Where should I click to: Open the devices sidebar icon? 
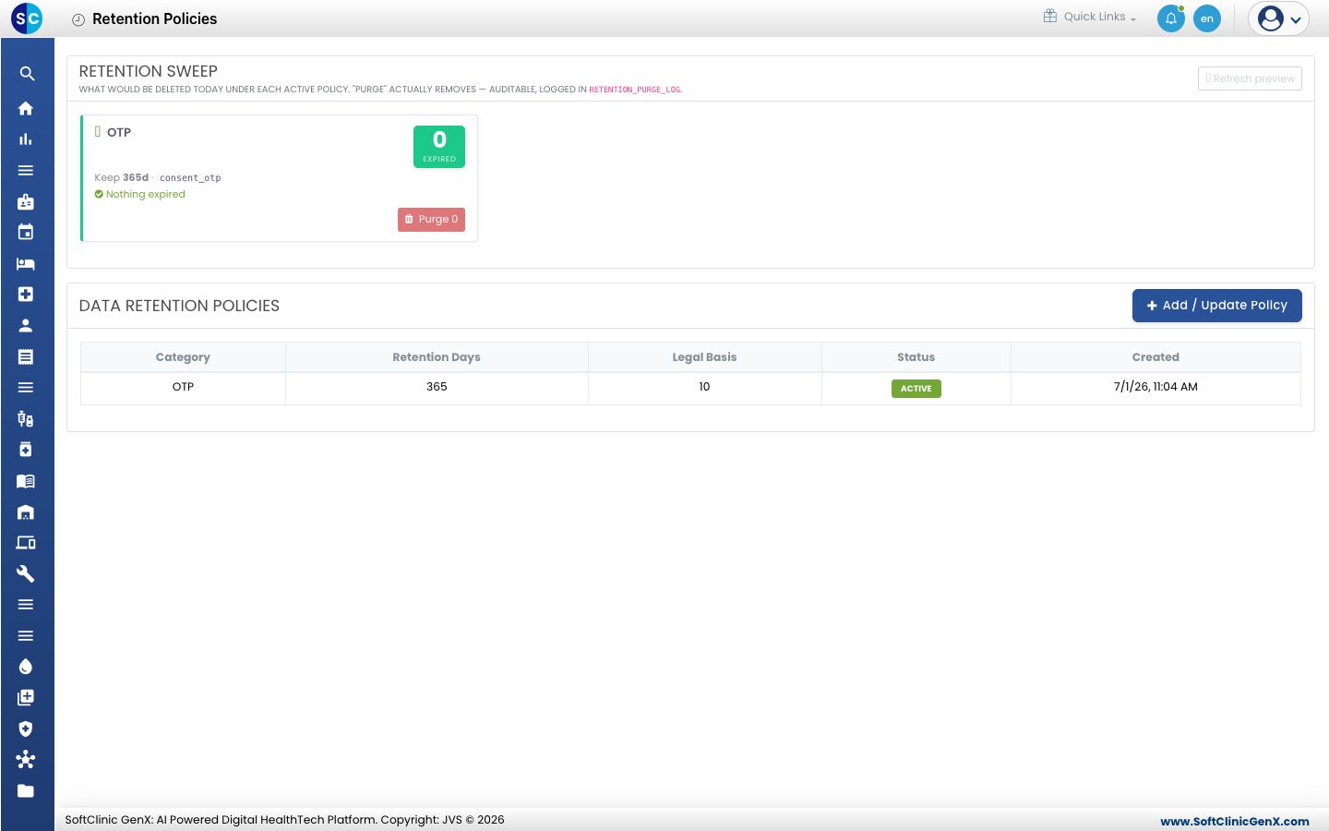[26, 543]
